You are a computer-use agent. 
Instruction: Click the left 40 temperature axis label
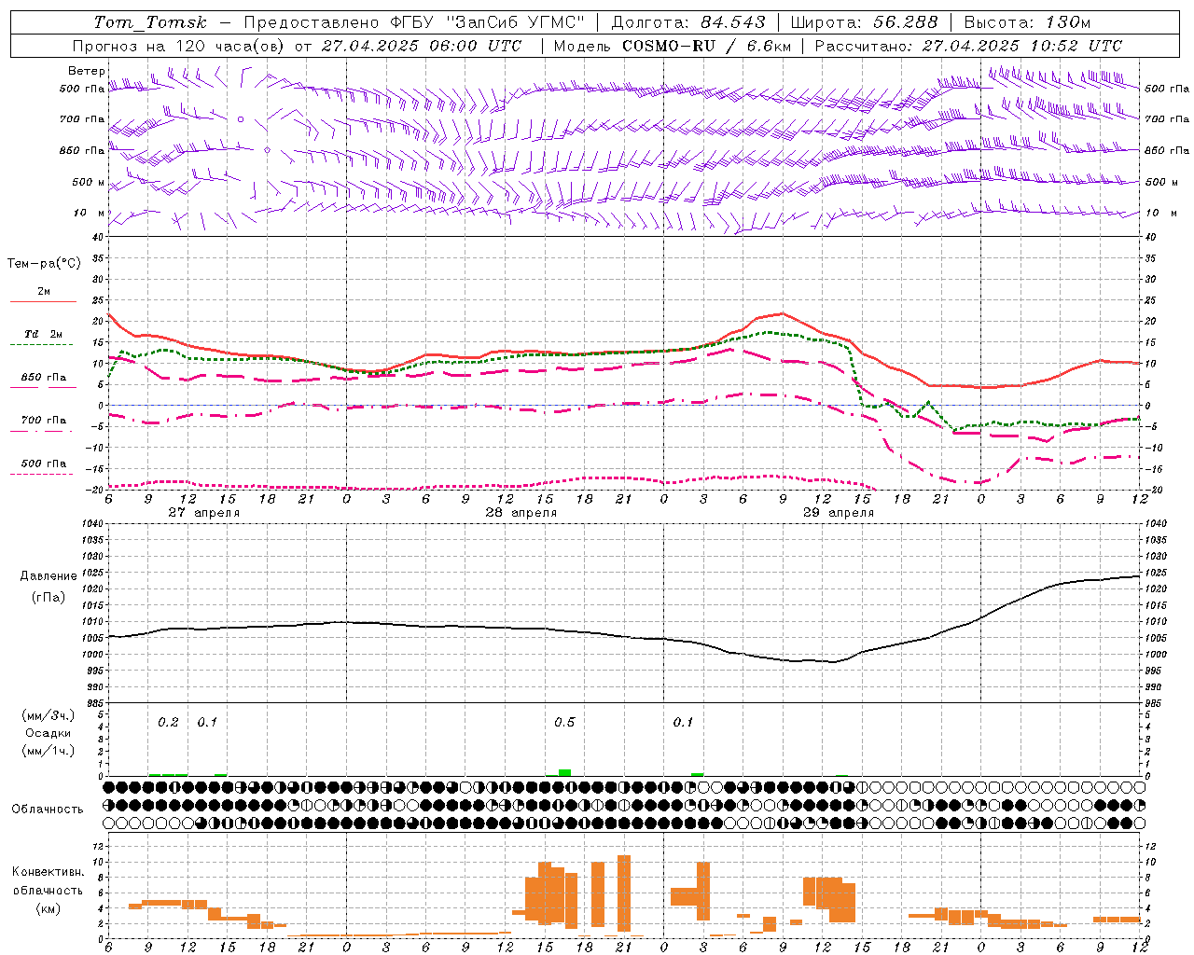[x=97, y=237]
